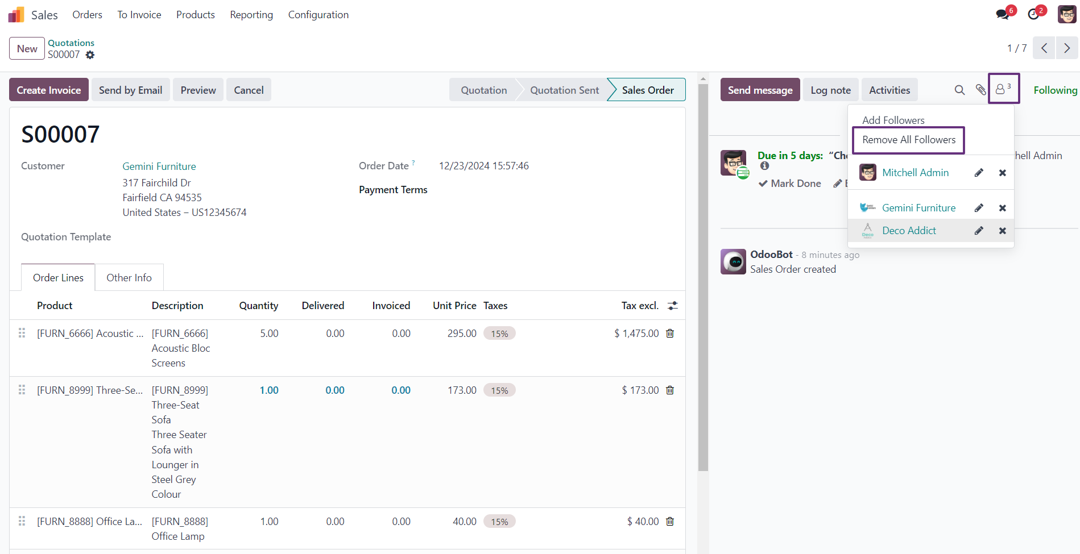This screenshot has width=1080, height=554.
Task: Edit Mitchell Admin follower subscription
Action: 979,173
